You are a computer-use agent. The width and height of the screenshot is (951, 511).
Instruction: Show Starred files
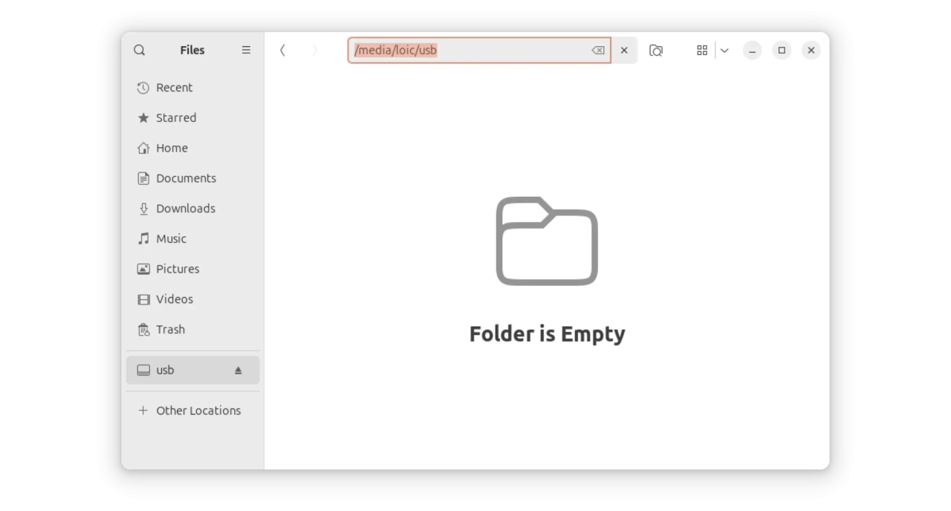point(175,118)
